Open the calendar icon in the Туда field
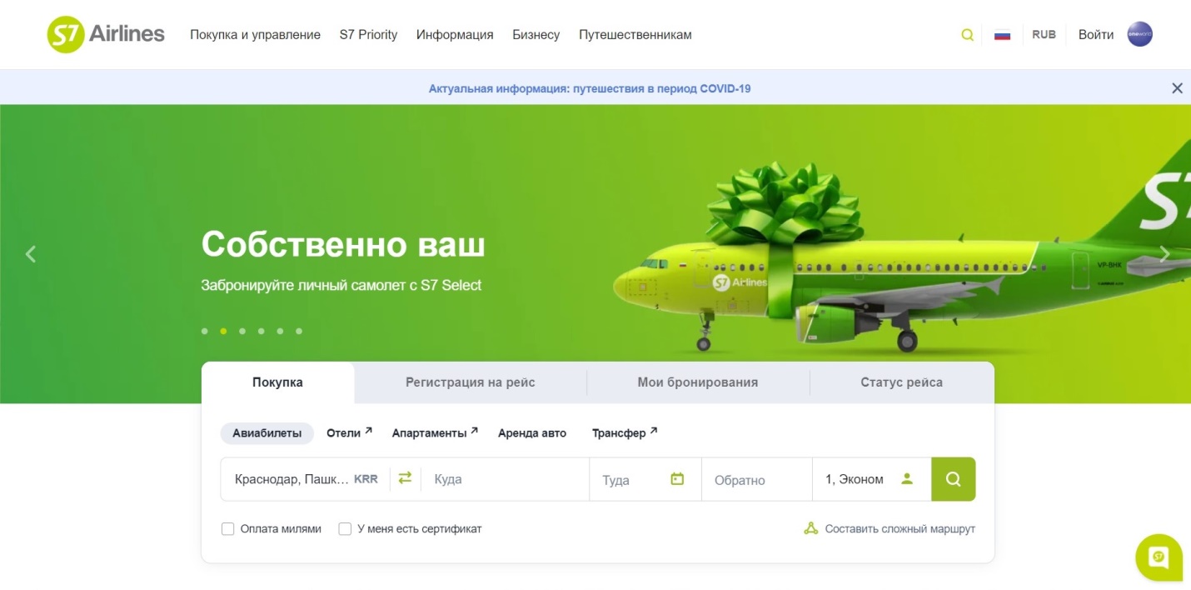This screenshot has height=590, width=1191. click(x=677, y=479)
